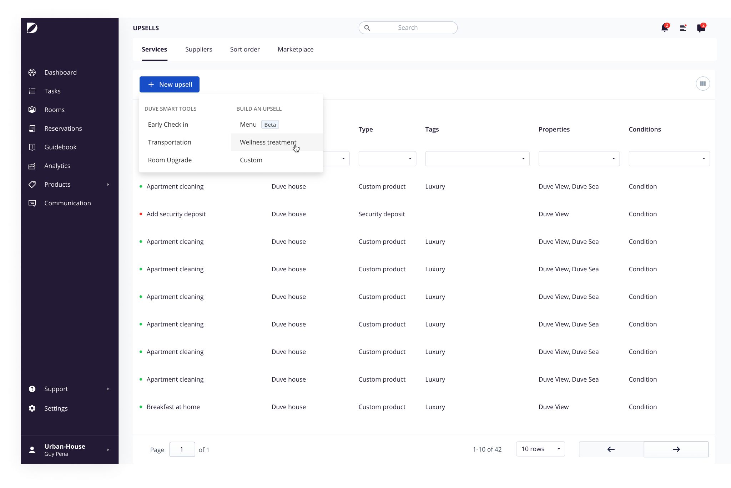Click the page number input field
The width and height of the screenshot is (731, 488).
(x=182, y=449)
